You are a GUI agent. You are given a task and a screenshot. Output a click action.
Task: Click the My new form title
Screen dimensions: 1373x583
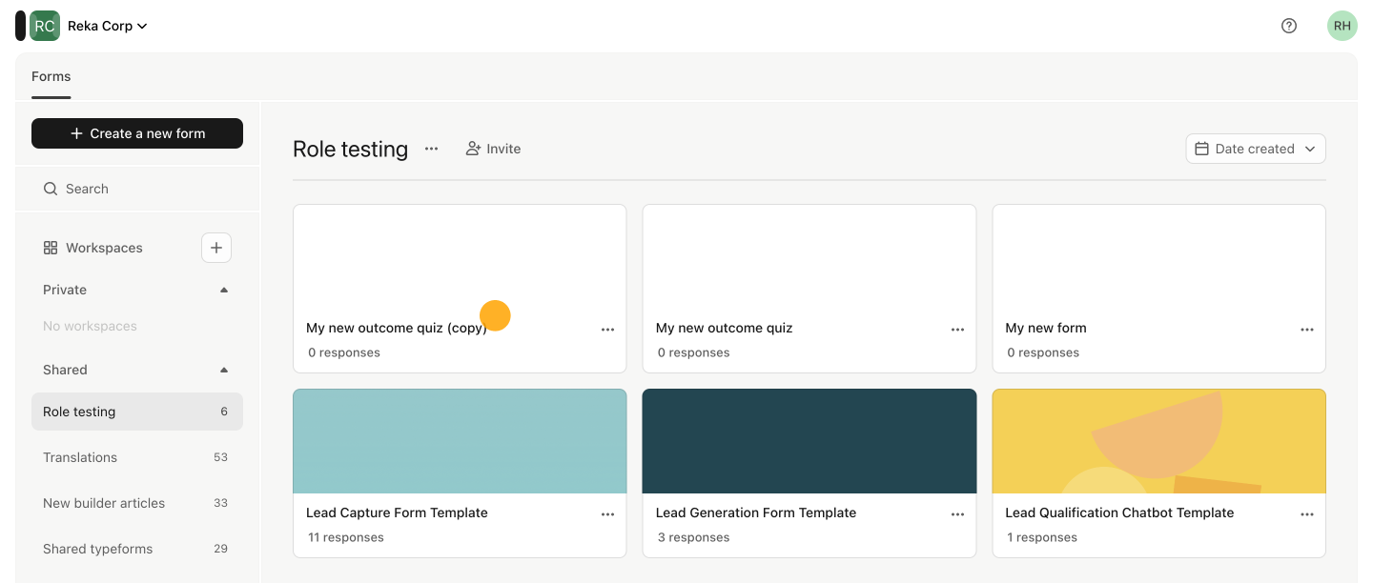pyautogui.click(x=1046, y=328)
